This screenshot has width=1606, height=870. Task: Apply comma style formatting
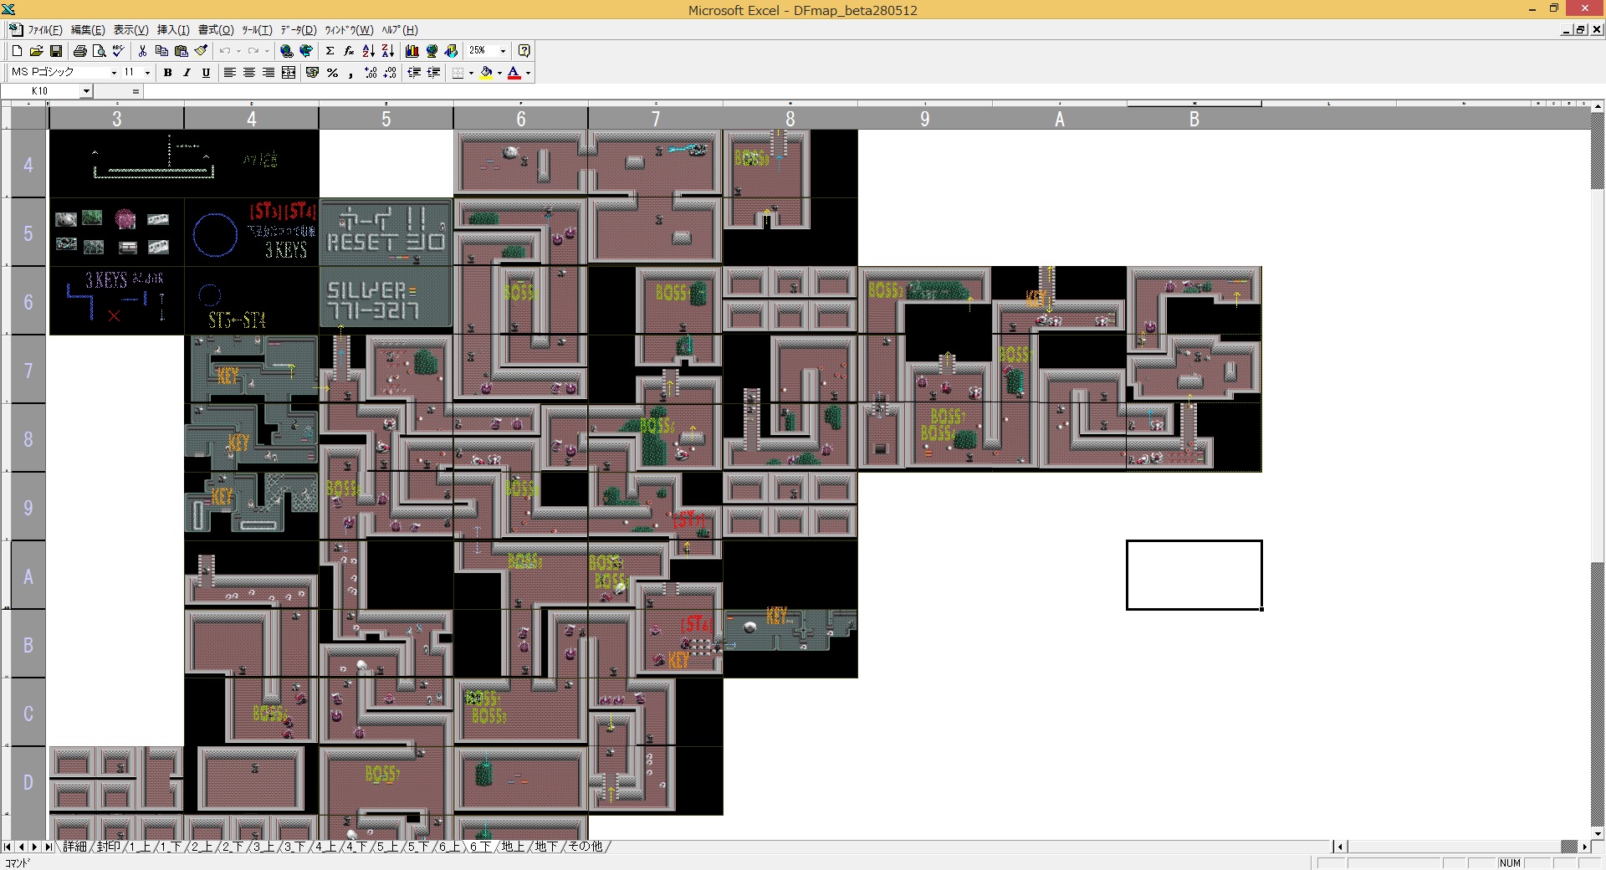click(x=351, y=73)
